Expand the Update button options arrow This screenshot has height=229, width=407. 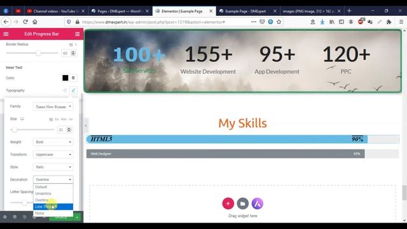pos(78,217)
